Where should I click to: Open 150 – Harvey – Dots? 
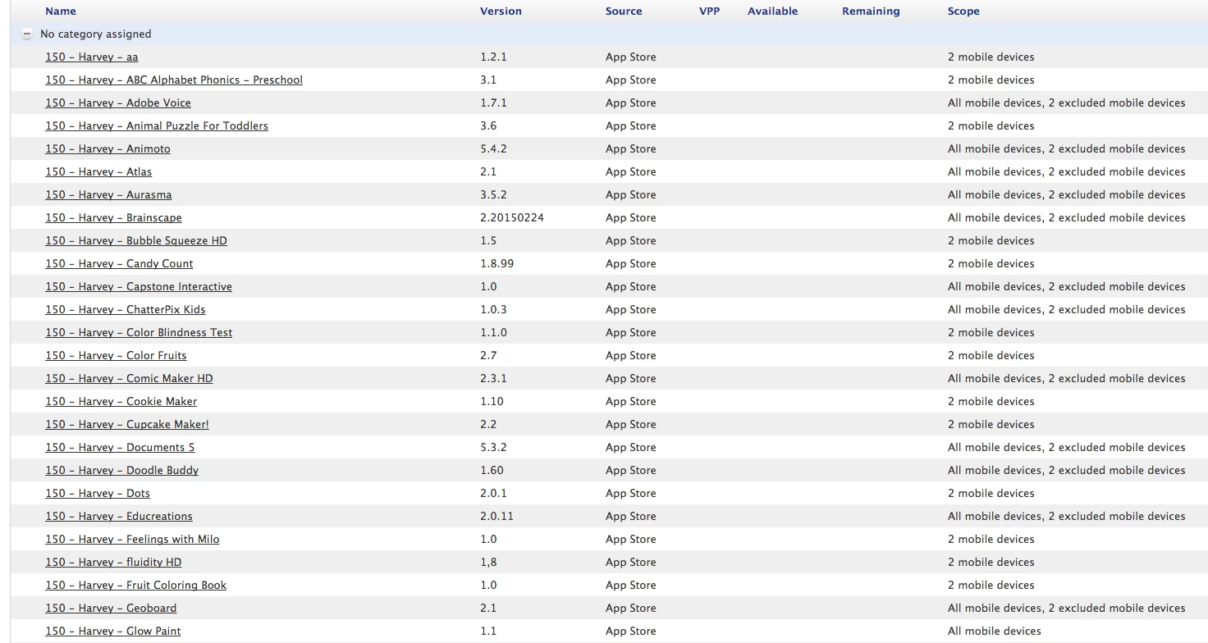coord(98,494)
